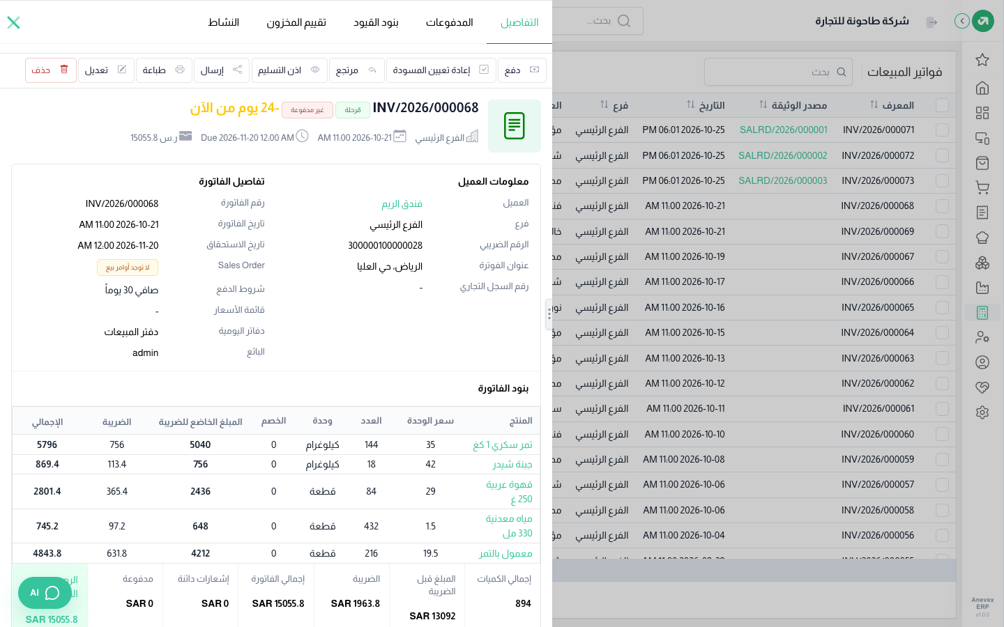Delete the invoice with حذف
Image resolution: width=1004 pixels, height=627 pixels.
pyautogui.click(x=51, y=70)
